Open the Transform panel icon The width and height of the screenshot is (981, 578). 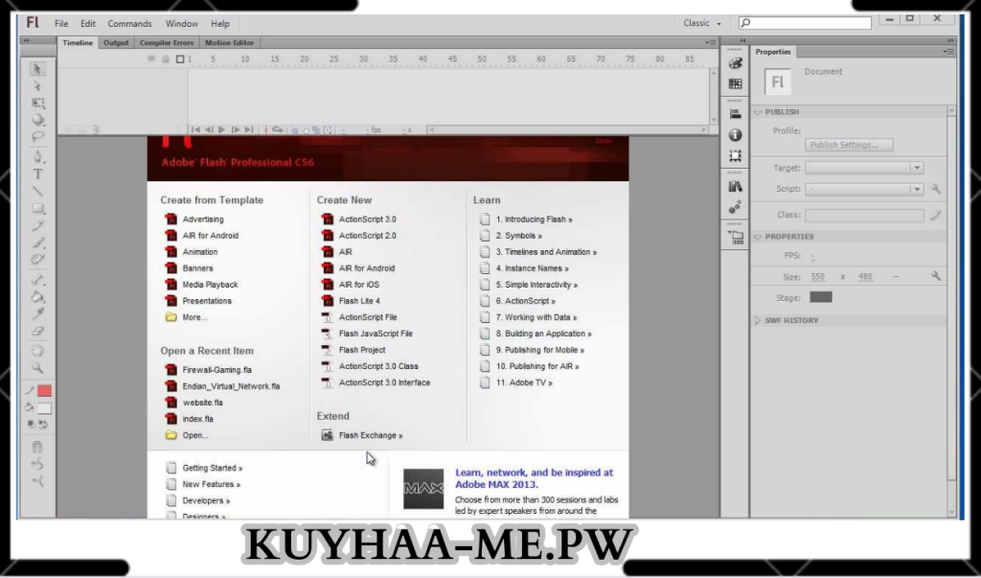735,155
